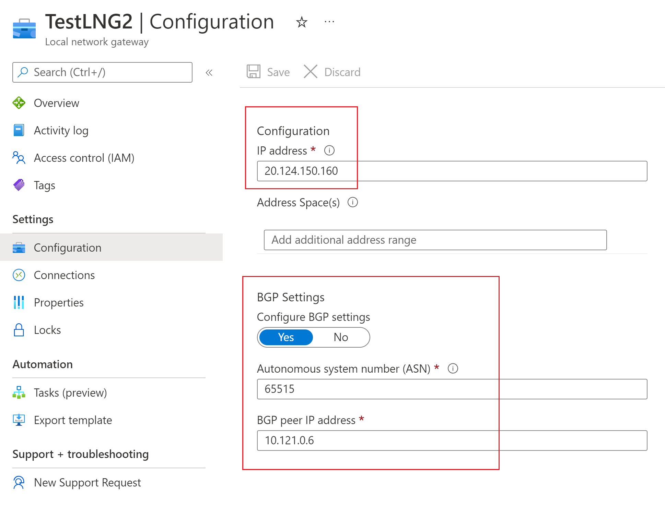Set Configure BGP settings to No
This screenshot has width=665, height=518.
341,337
